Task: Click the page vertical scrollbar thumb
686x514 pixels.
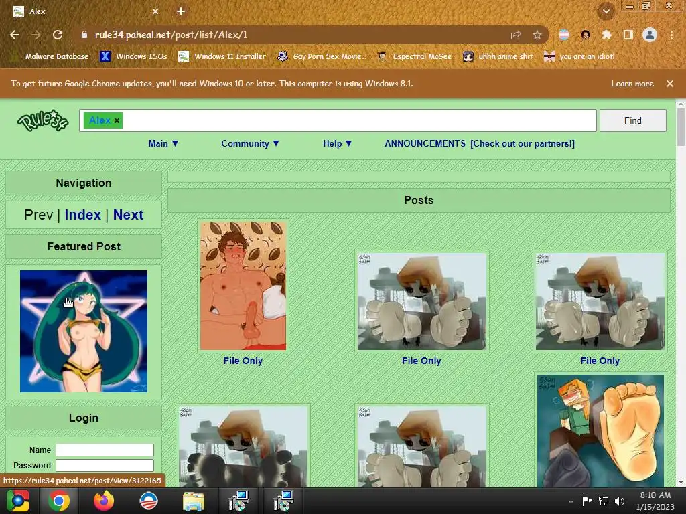Action: click(681, 126)
